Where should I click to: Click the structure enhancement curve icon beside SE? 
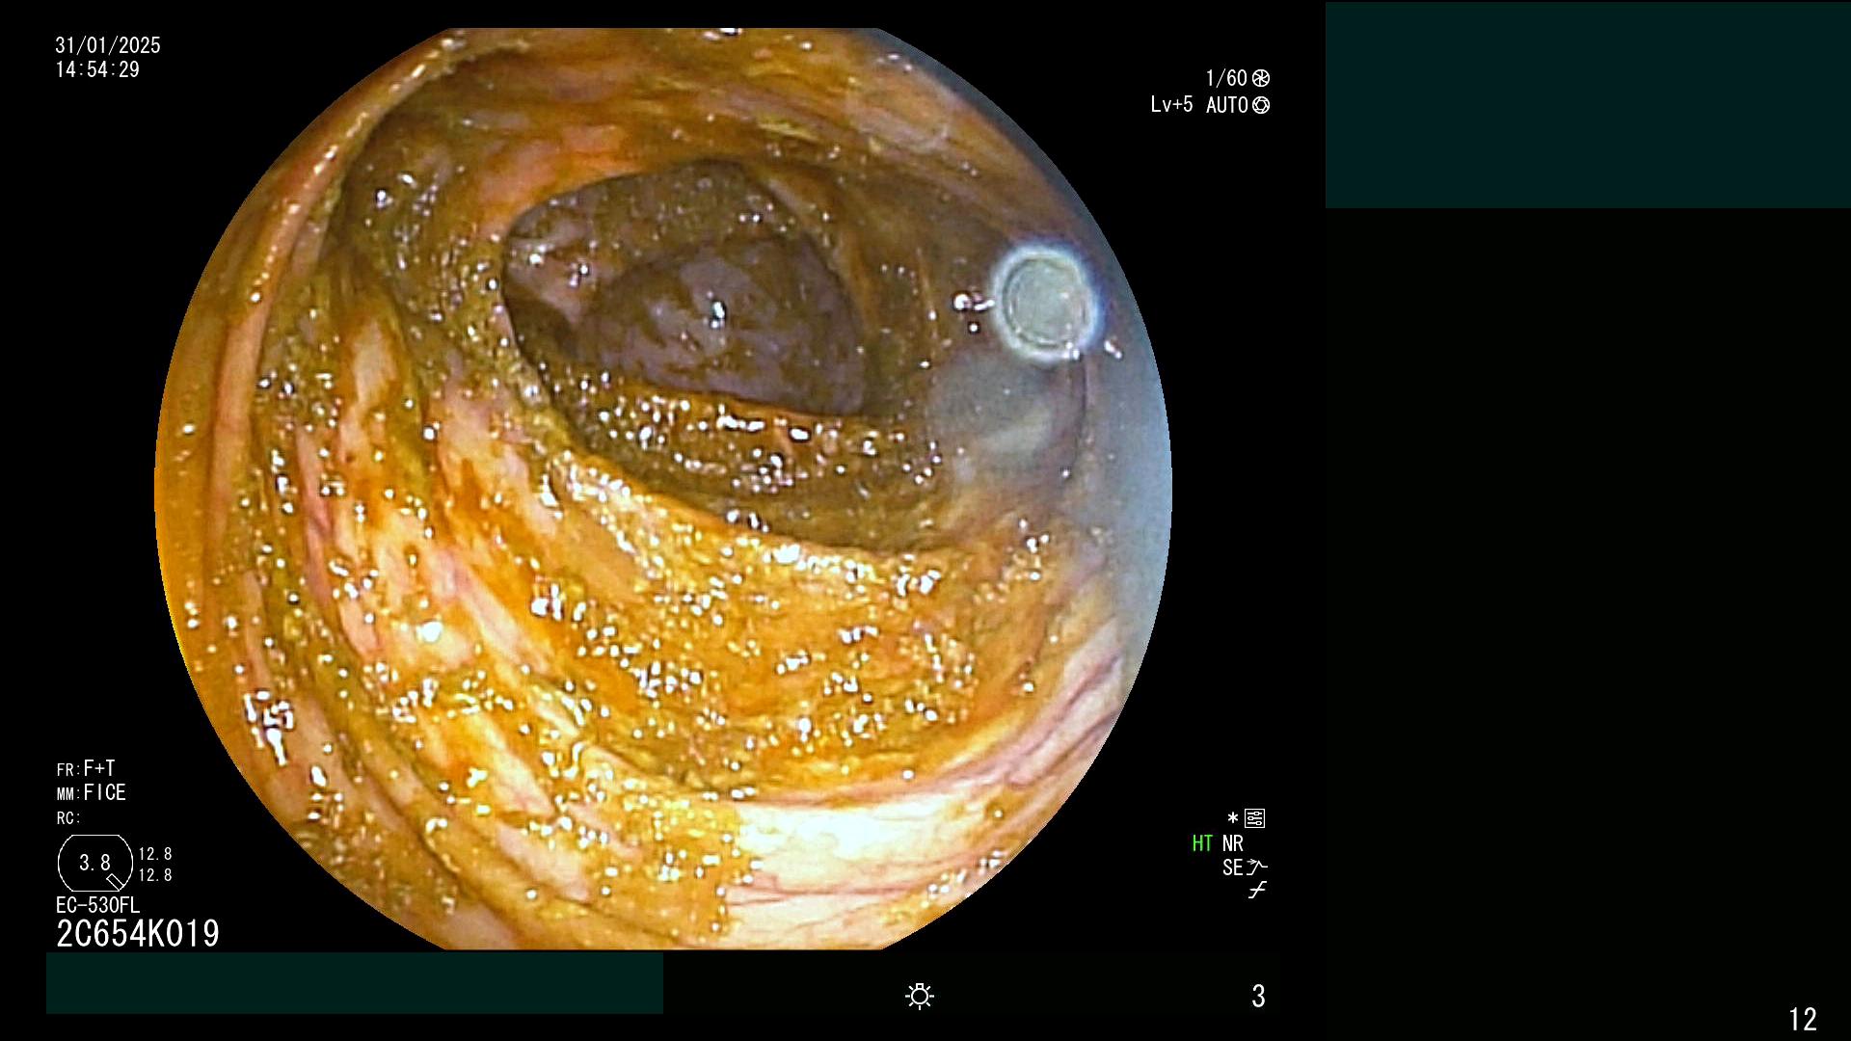(1257, 867)
